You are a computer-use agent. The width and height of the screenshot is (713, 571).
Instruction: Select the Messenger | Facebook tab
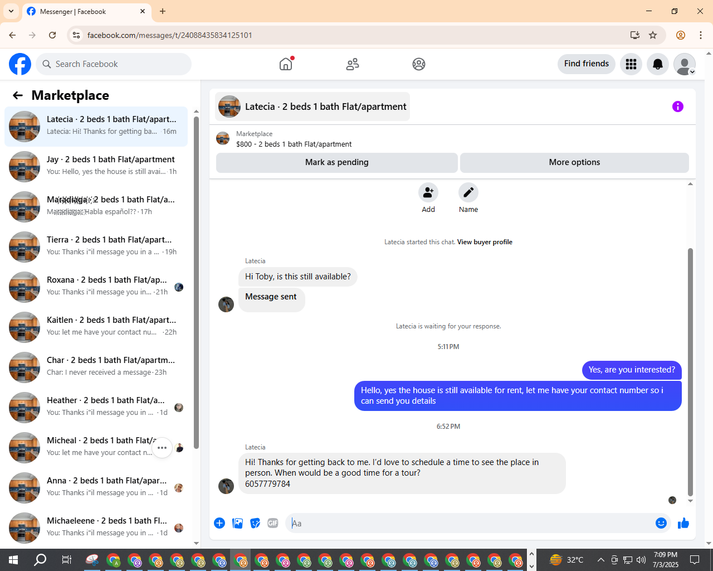[x=86, y=11]
